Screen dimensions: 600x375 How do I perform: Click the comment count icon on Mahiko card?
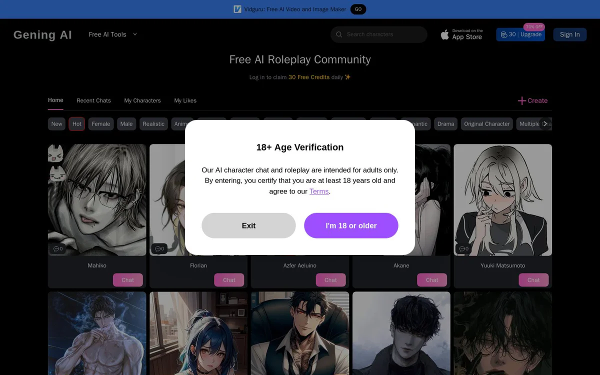(x=56, y=248)
